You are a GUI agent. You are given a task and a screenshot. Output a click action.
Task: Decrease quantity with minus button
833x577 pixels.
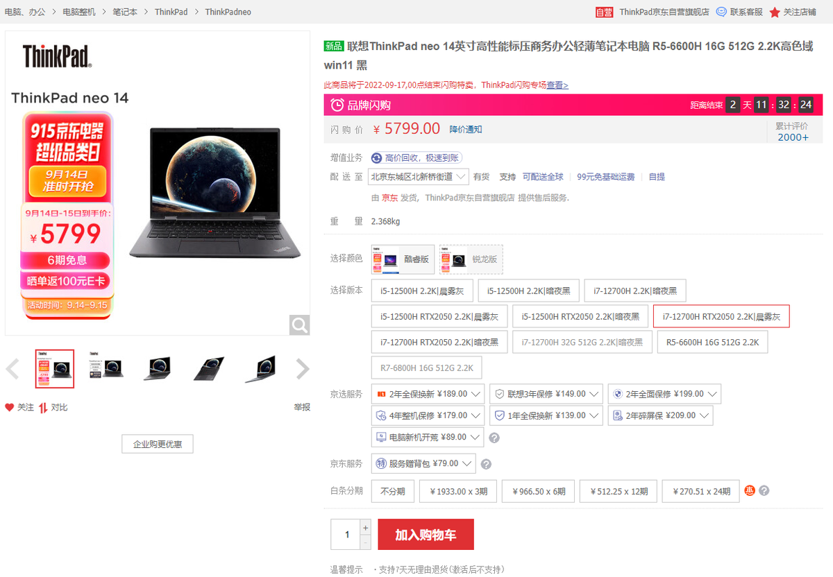click(x=366, y=542)
